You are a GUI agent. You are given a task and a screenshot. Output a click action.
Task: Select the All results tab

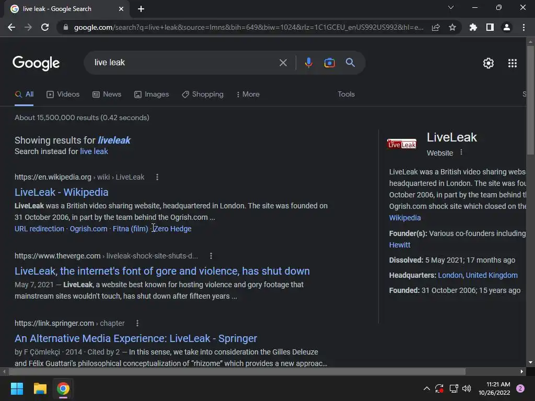pos(24,95)
